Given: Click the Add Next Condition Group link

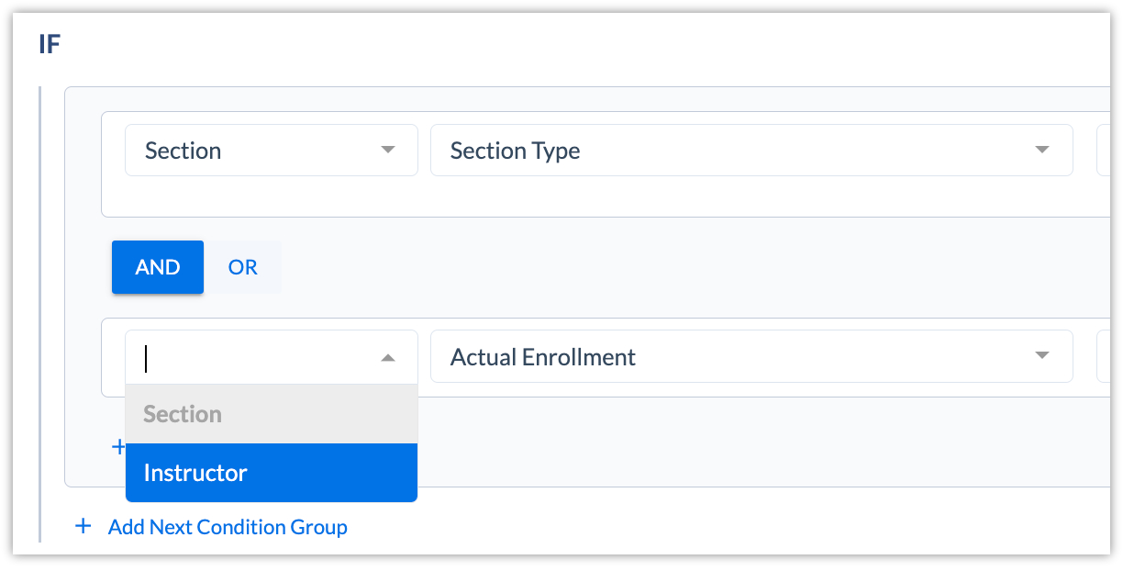Looking at the screenshot, I should 228,527.
